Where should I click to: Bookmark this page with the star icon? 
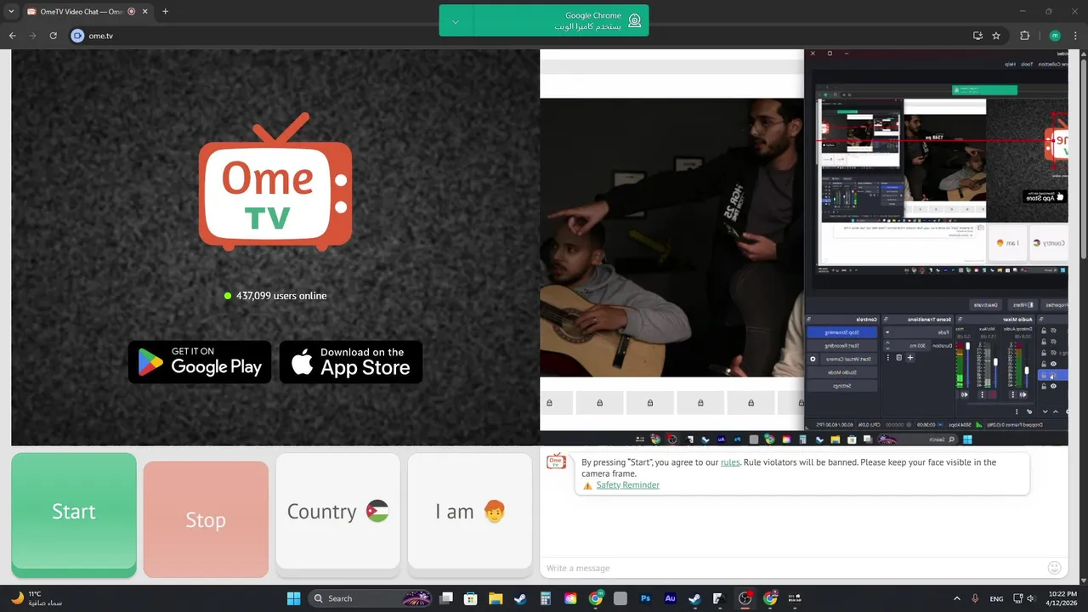[996, 36]
